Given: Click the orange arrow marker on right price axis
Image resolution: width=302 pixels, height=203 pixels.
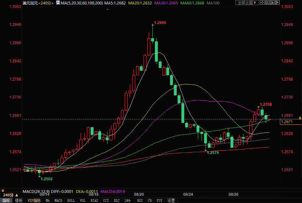Looking at the screenshot, I should coord(299,118).
